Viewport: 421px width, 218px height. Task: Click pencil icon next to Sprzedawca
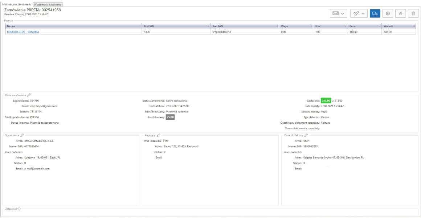(x=23, y=135)
